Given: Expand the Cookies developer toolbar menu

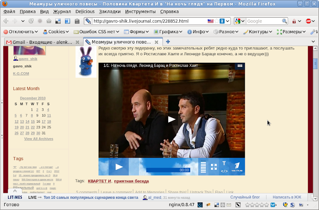Looking at the screenshot, I should [56, 32].
